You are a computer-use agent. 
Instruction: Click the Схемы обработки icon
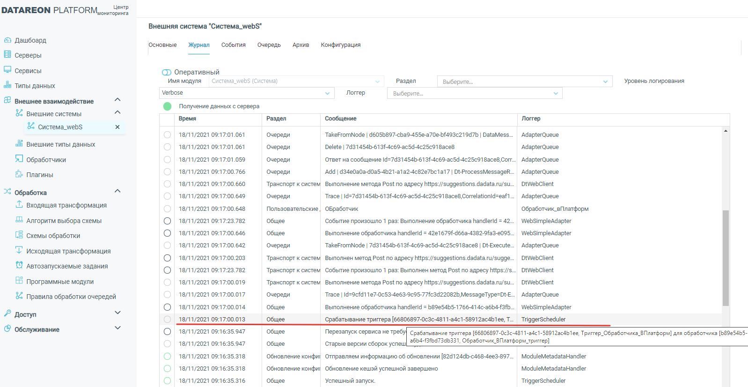tap(19, 235)
